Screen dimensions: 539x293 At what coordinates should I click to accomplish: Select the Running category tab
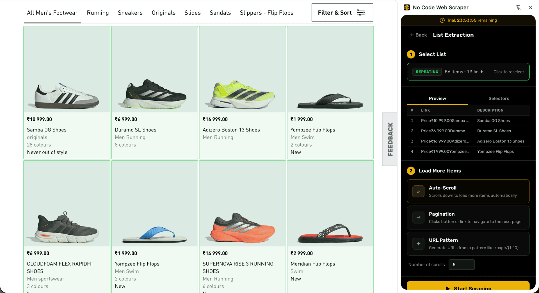98,13
